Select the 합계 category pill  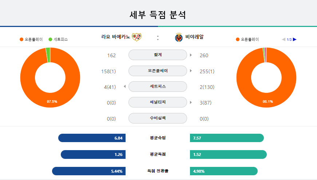tap(158, 55)
